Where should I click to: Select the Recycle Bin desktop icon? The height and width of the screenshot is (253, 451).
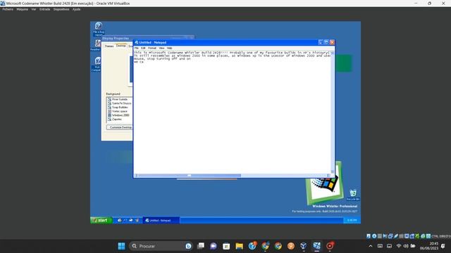pyautogui.click(x=353, y=195)
